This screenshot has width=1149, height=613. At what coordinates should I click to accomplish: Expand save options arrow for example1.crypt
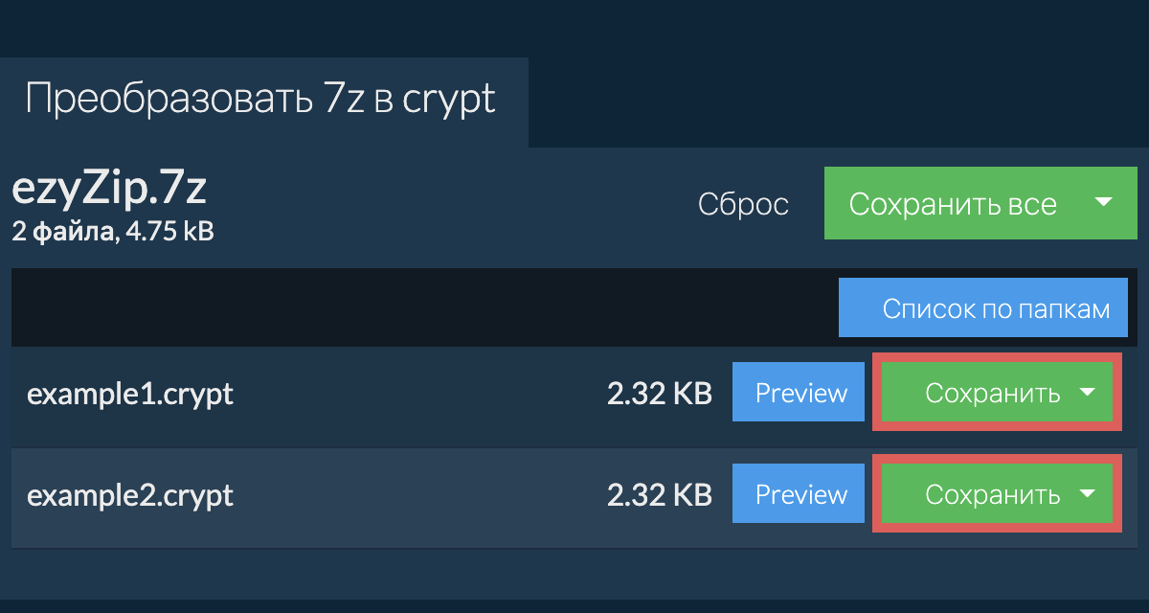1087,393
